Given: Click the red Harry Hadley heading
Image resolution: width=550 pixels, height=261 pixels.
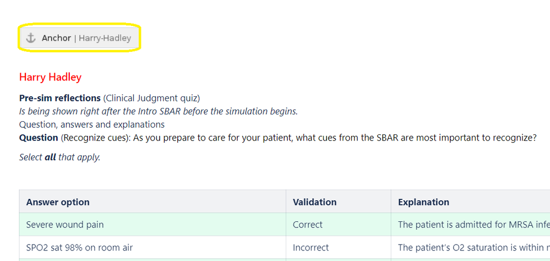Looking at the screenshot, I should click(x=50, y=77).
